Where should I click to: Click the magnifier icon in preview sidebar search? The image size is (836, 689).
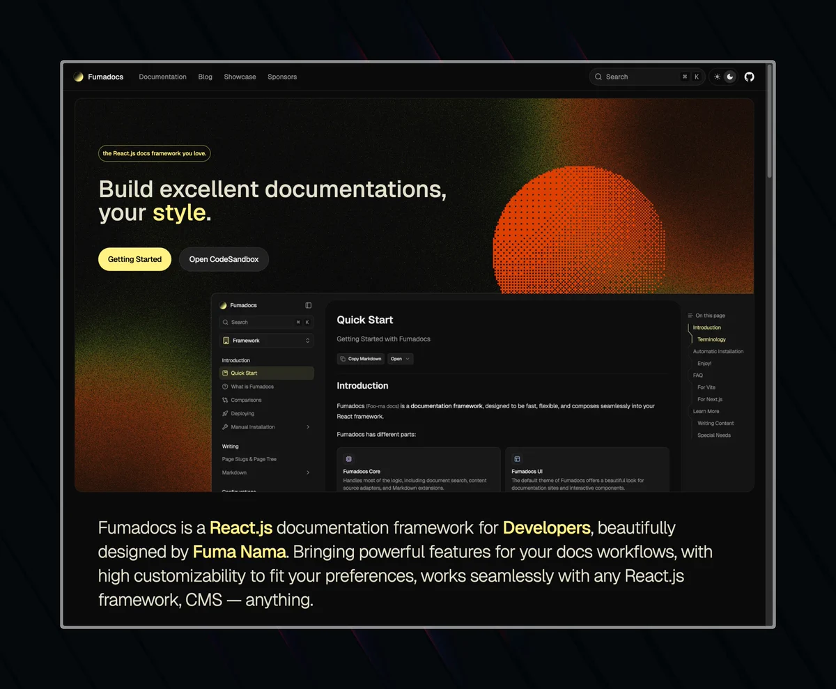[x=225, y=322]
